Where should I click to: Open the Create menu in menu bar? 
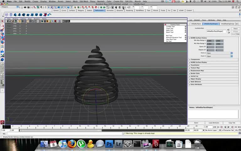pyautogui.click(x=35, y=1)
